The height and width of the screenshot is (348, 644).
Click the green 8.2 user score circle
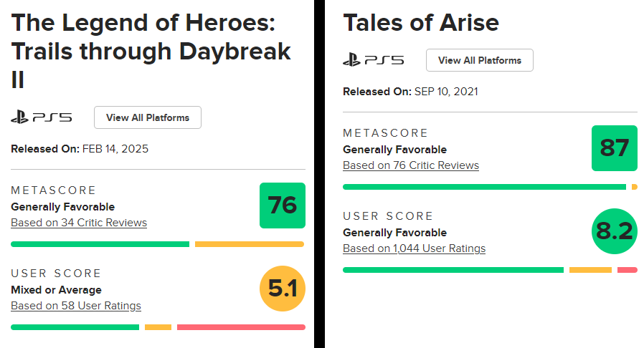(615, 231)
